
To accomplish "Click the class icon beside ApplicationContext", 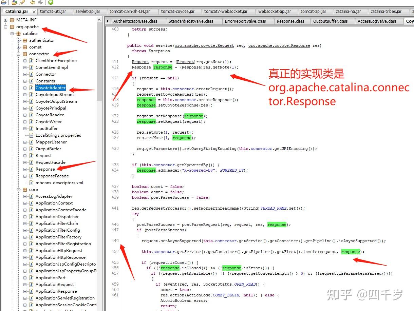I will 31,203.
